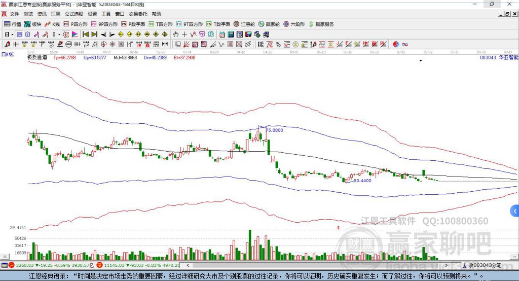Open the T数字表 tool
This screenshot has height=281, width=519.
[x=218, y=24]
